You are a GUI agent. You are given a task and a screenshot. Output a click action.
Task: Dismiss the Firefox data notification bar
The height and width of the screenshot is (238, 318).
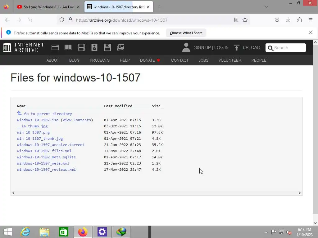coord(310,32)
